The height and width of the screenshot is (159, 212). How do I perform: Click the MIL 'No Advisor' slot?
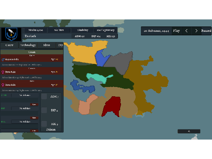click(x=25, y=121)
